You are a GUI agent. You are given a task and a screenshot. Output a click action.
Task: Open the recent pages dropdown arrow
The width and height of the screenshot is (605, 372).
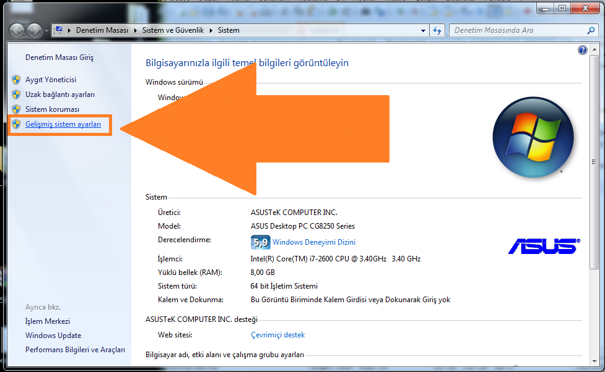46,30
